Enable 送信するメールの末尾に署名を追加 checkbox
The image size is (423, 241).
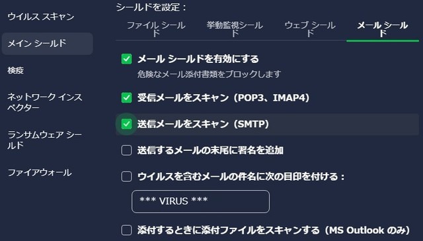(126, 150)
